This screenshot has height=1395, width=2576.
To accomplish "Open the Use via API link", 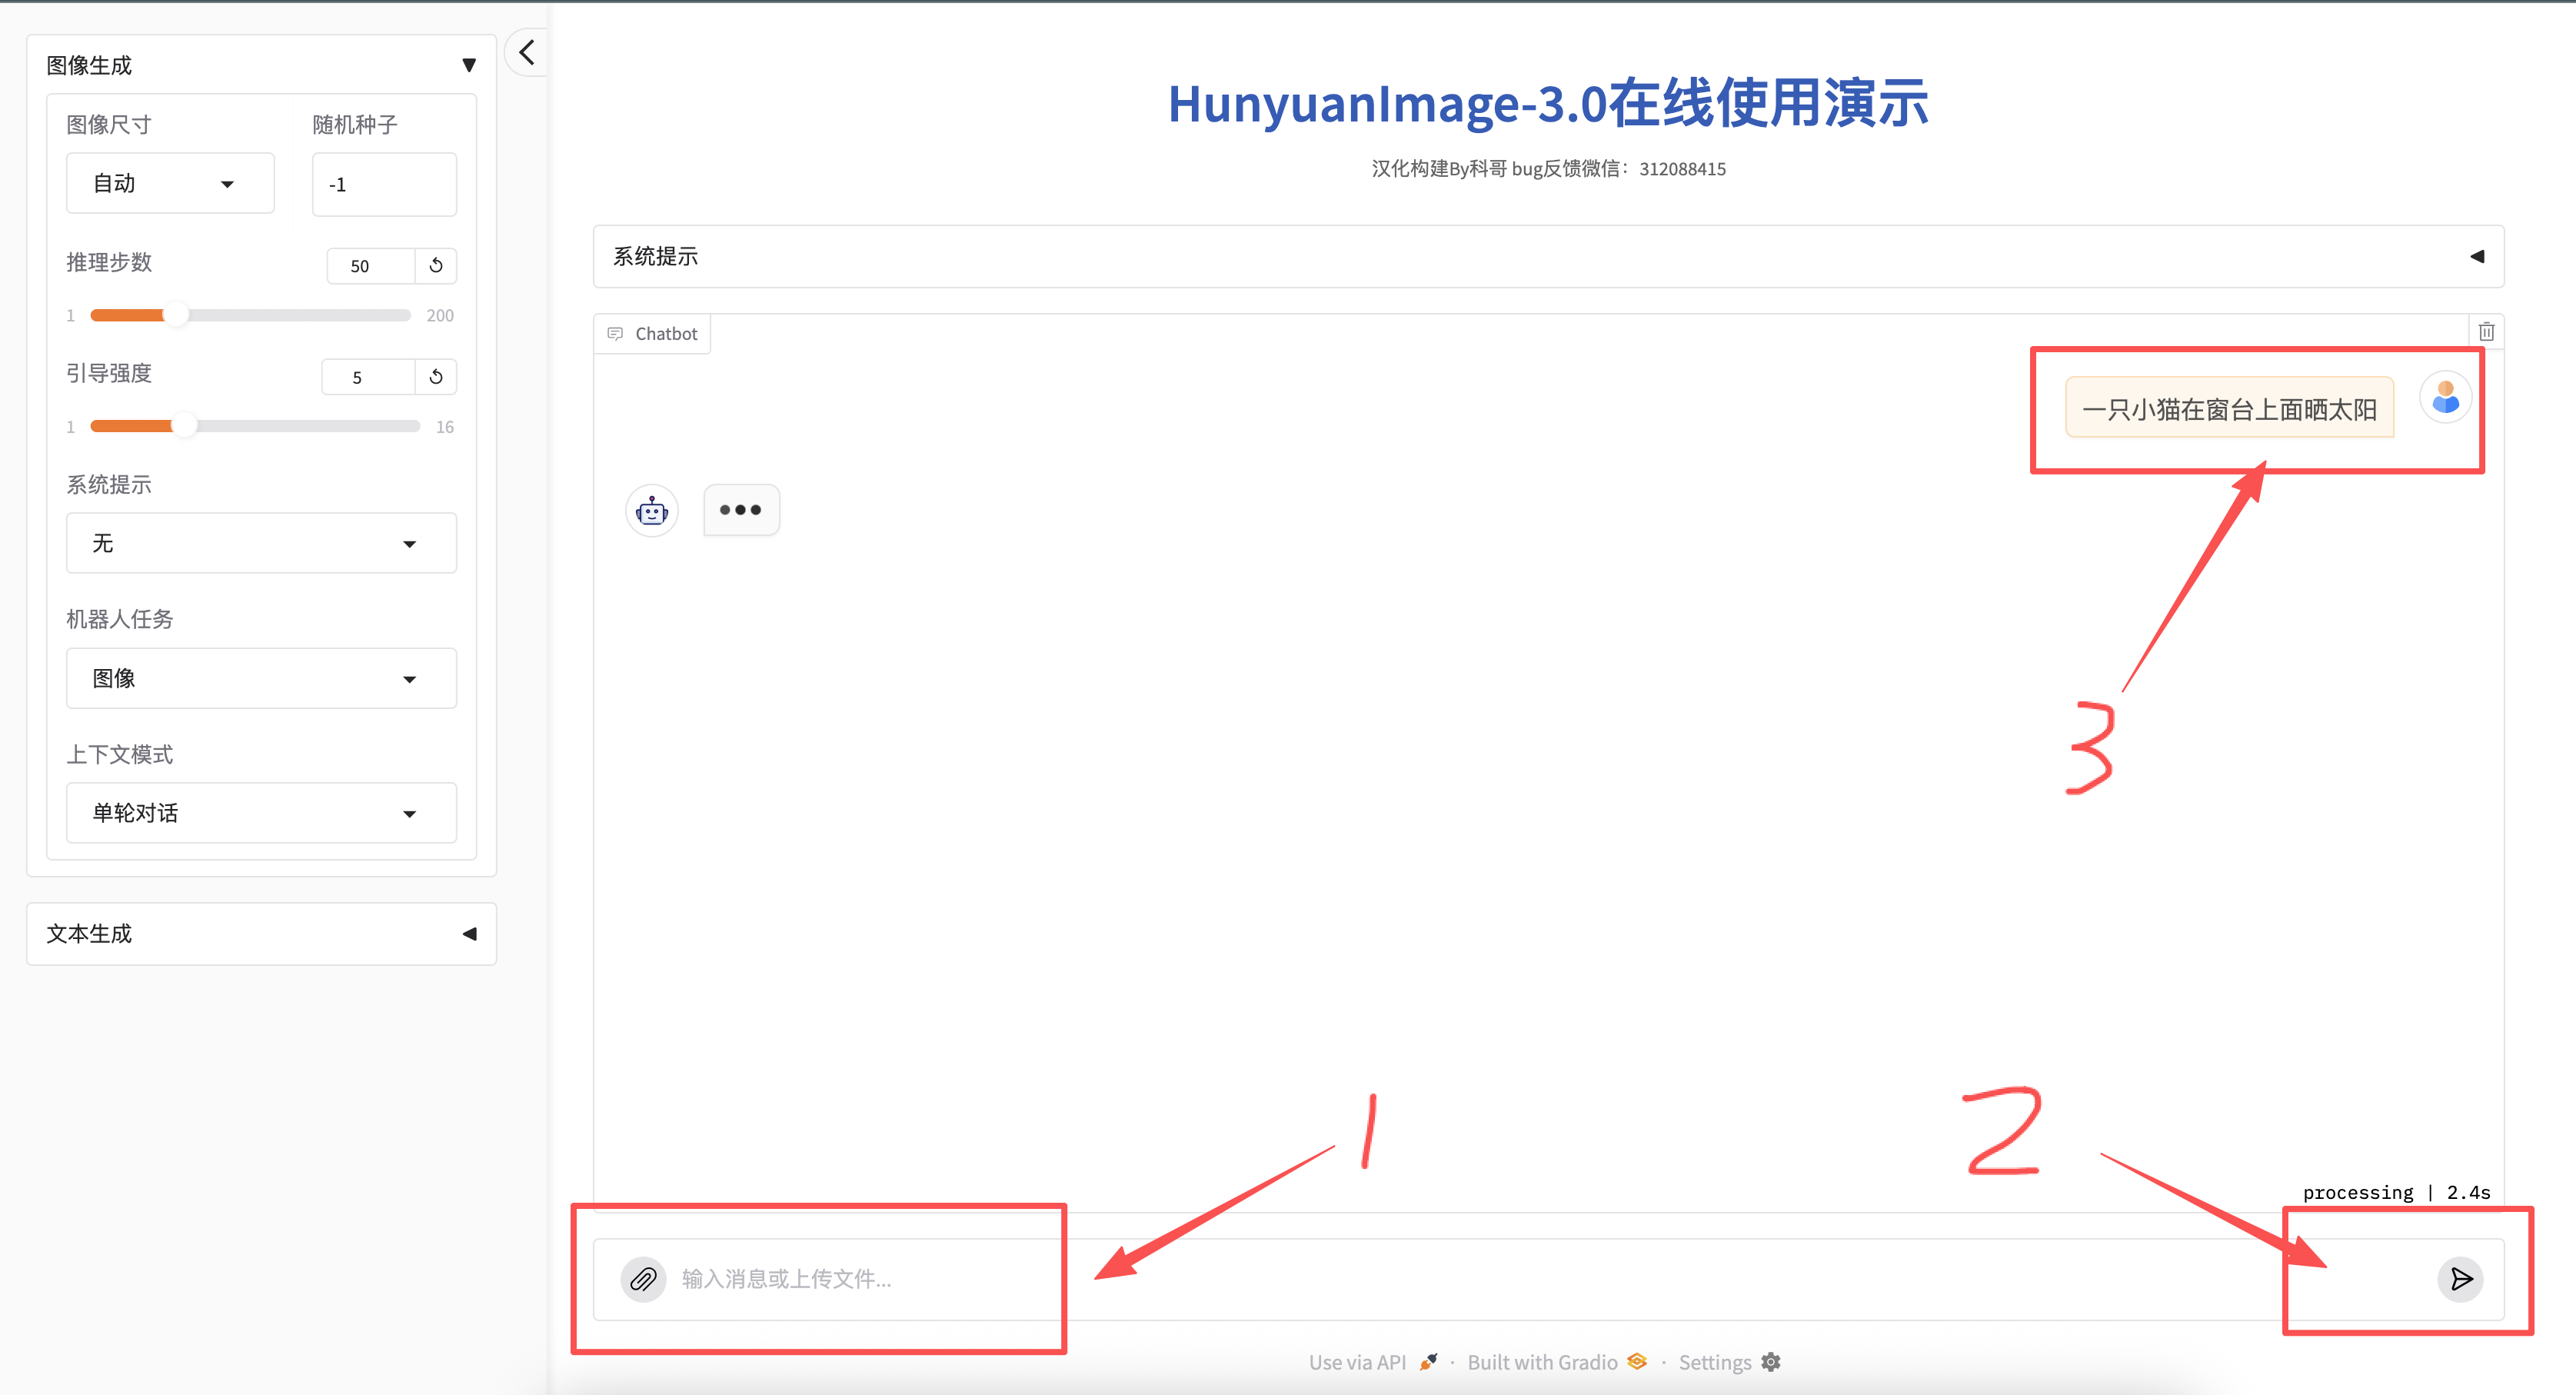I will pos(1373,1362).
